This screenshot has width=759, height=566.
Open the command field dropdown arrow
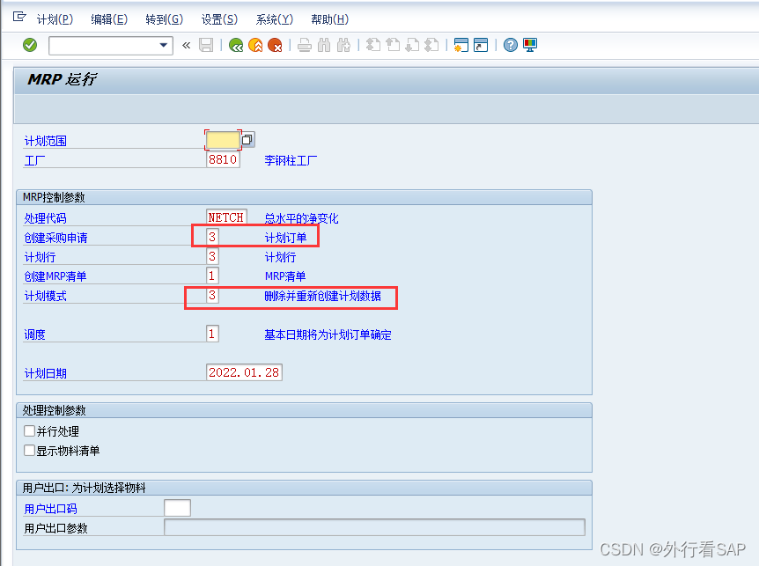coord(164,46)
